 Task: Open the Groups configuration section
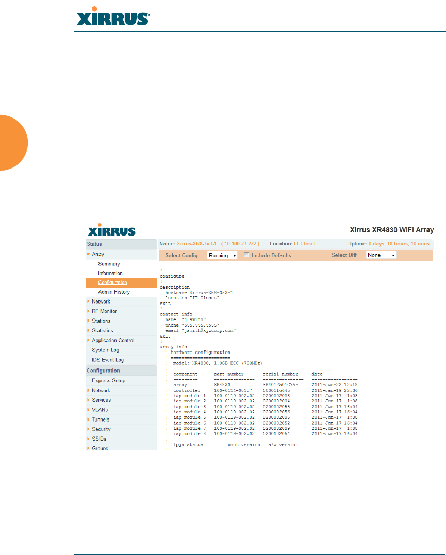[100, 448]
